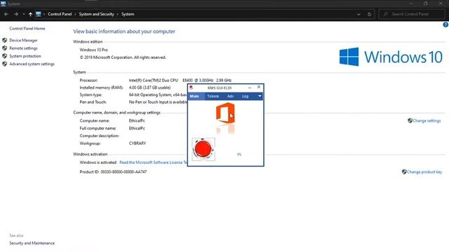449x252 pixels.
Task: Switch to the Tokens tab
Action: click(213, 97)
